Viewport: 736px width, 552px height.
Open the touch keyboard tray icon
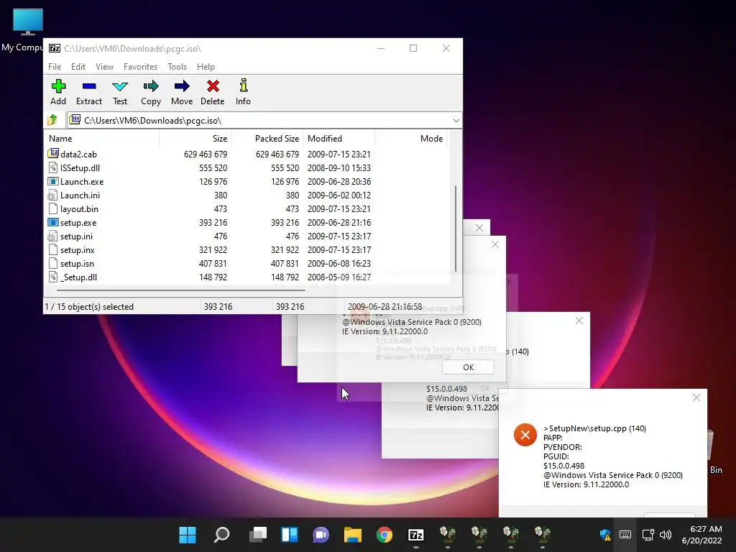point(625,535)
